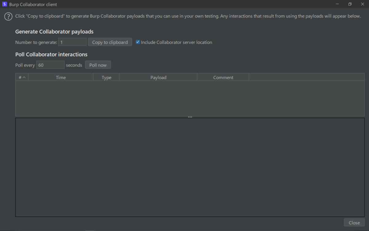This screenshot has width=369, height=231.
Task: Click the Number to generate label
Action: [36, 42]
